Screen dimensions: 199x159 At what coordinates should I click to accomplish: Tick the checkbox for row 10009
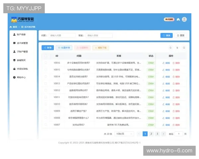tap(46, 111)
